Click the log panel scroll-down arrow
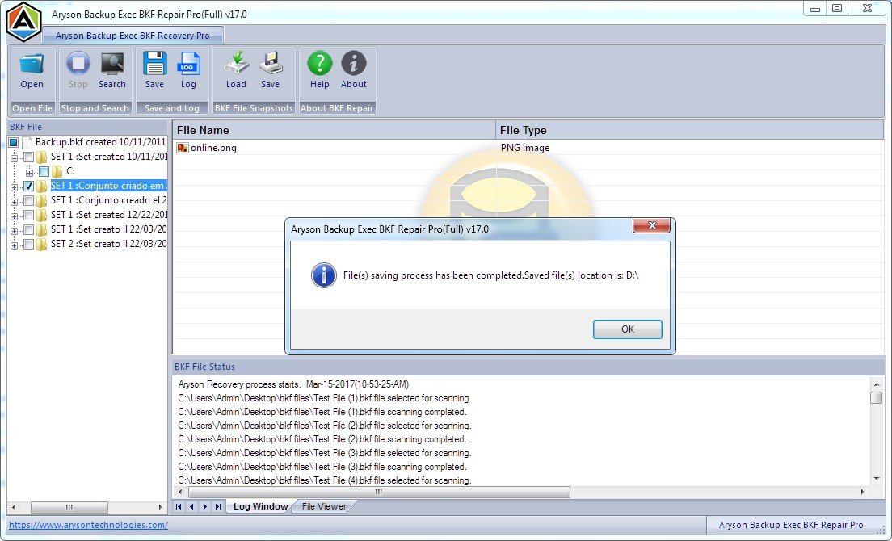 point(877,479)
